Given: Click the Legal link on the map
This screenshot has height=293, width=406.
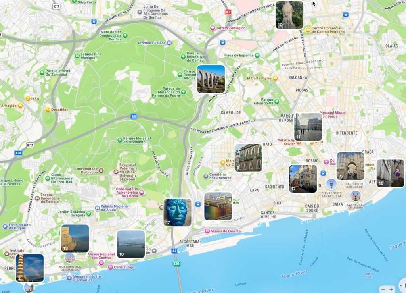Looking at the screenshot, I should point(6,291).
